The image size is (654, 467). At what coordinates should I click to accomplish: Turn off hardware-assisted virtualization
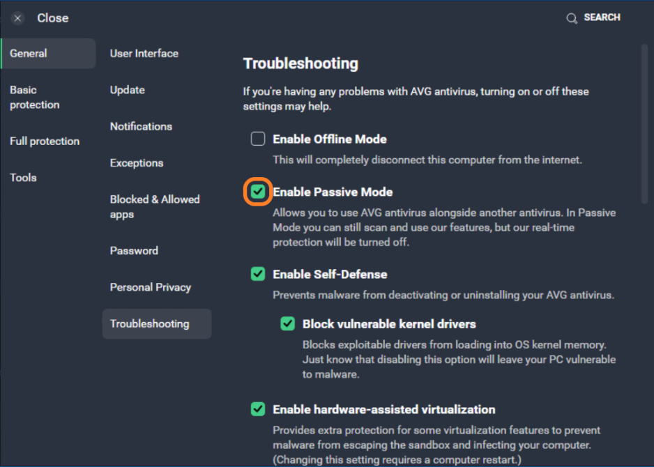[x=258, y=410]
